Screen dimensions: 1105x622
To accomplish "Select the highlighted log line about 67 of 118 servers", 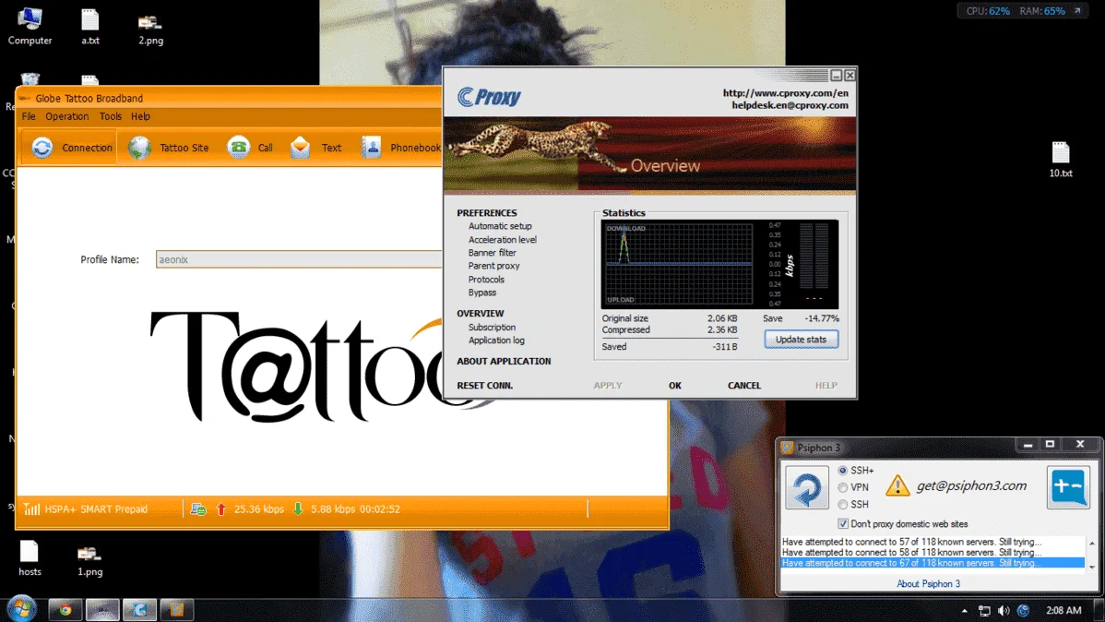I will tap(933, 563).
